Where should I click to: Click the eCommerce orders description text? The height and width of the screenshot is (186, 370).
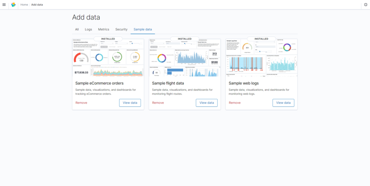click(106, 92)
